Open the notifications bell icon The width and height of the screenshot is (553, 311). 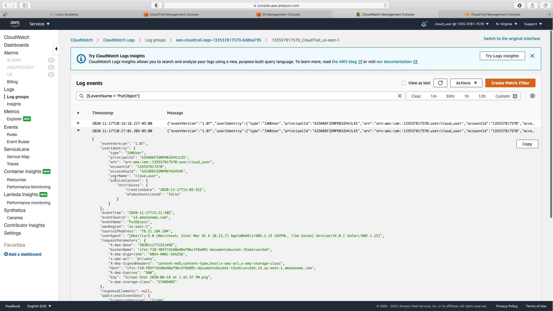424,24
